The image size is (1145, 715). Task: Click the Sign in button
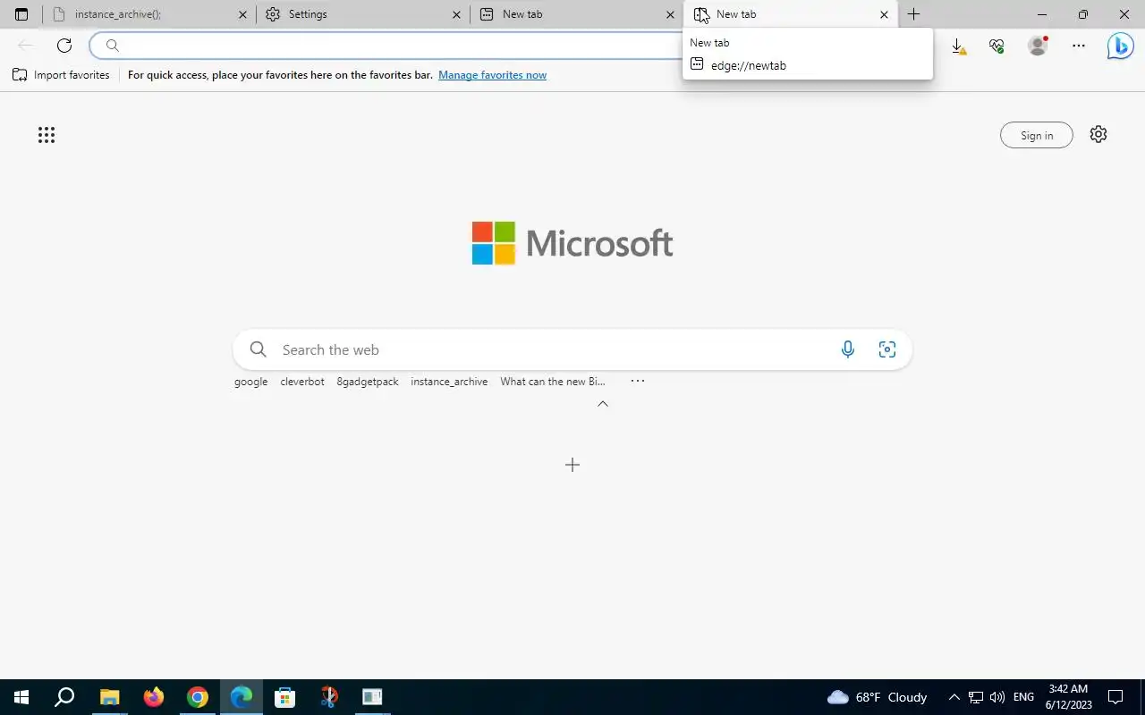pyautogui.click(x=1037, y=135)
